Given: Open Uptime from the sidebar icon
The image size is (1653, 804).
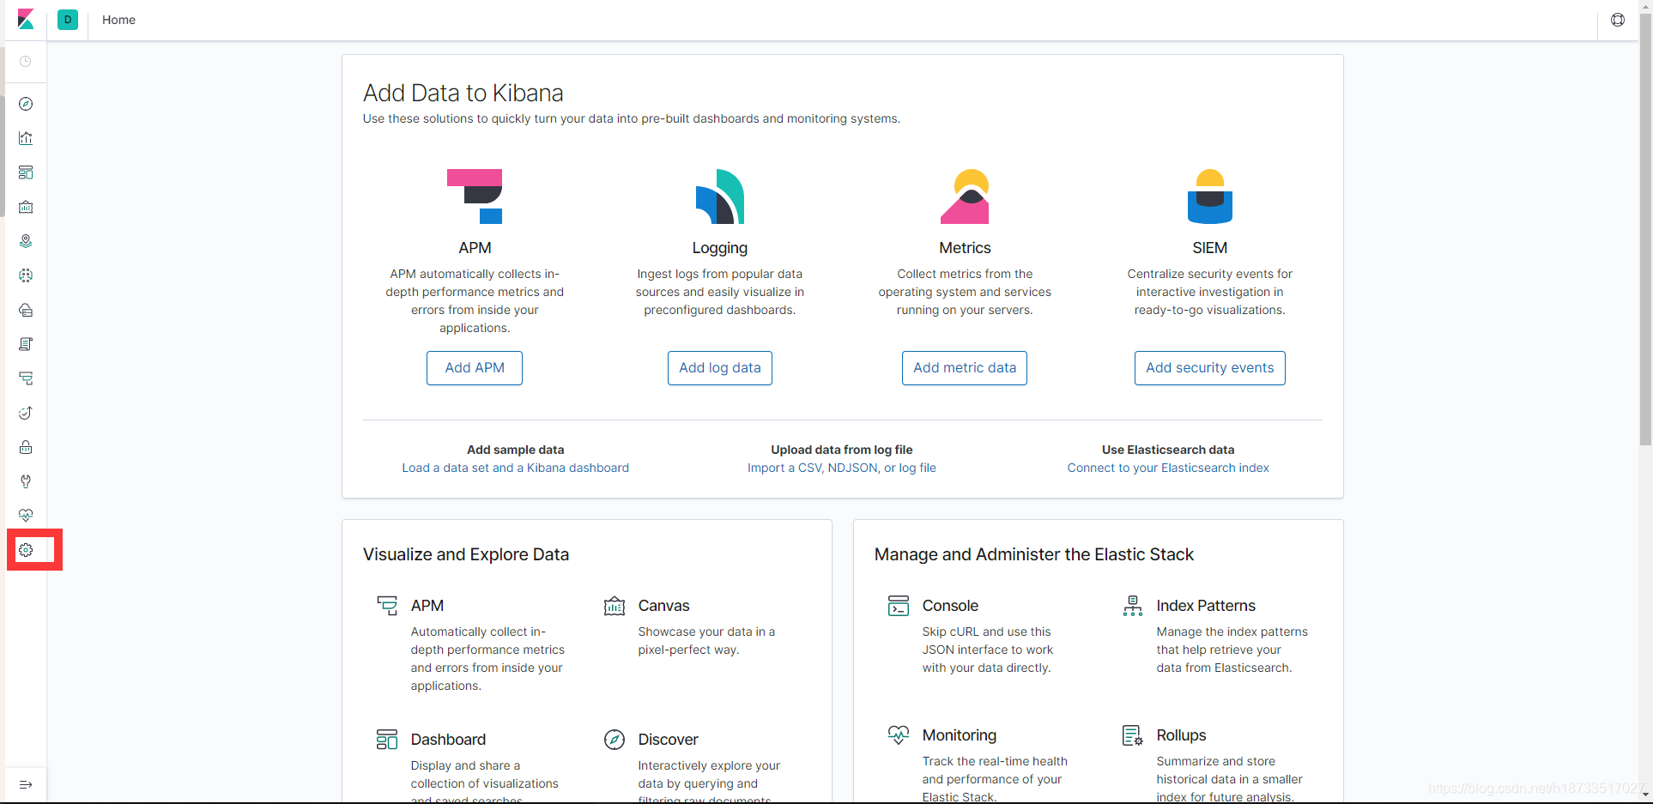Looking at the screenshot, I should tap(26, 413).
